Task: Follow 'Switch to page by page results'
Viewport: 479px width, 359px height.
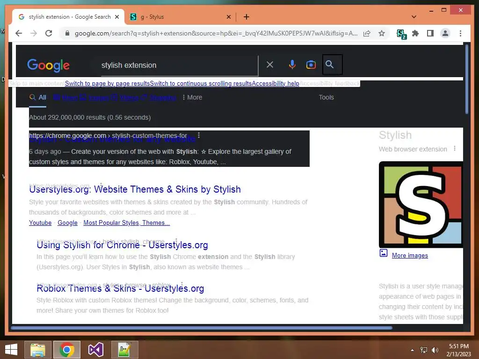Action: (107, 83)
